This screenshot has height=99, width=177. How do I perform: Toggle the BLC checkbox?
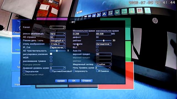97,47
